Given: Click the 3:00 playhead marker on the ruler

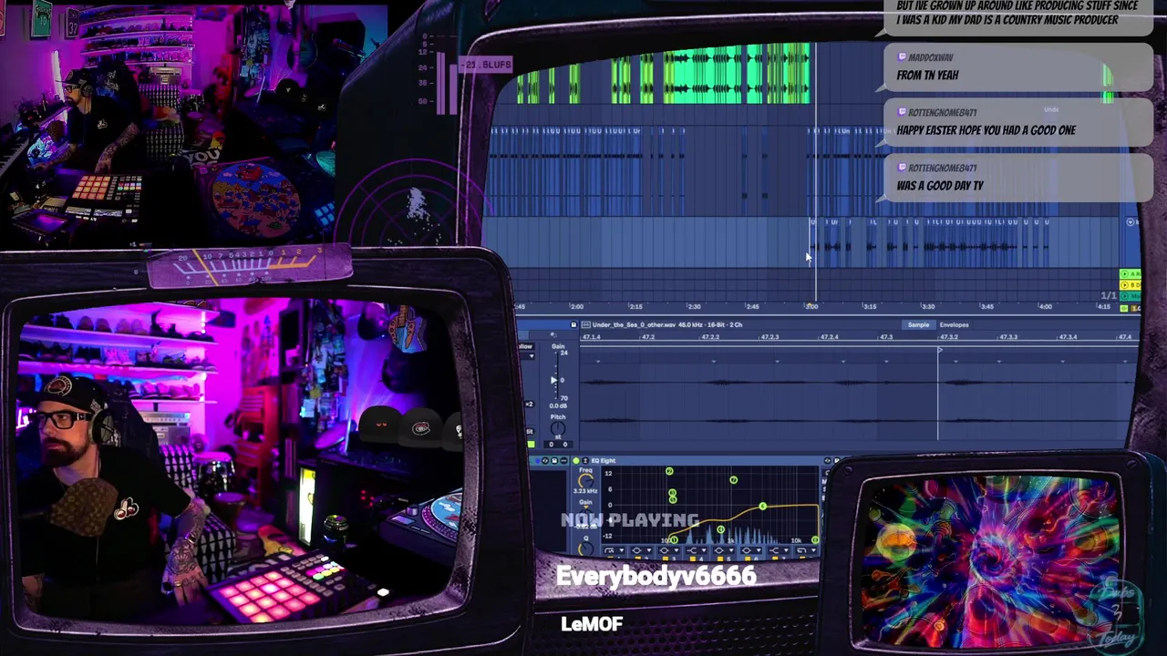Looking at the screenshot, I should (811, 306).
